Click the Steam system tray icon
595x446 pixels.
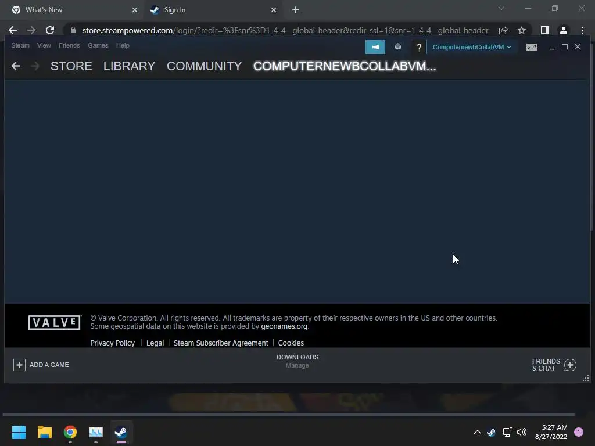point(492,432)
